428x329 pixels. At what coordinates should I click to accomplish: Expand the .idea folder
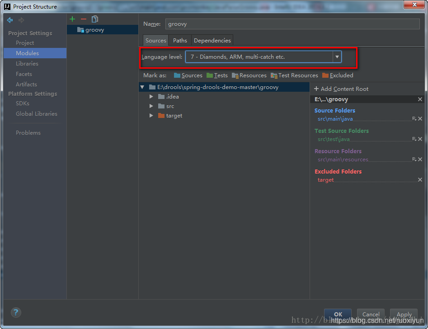pos(151,97)
